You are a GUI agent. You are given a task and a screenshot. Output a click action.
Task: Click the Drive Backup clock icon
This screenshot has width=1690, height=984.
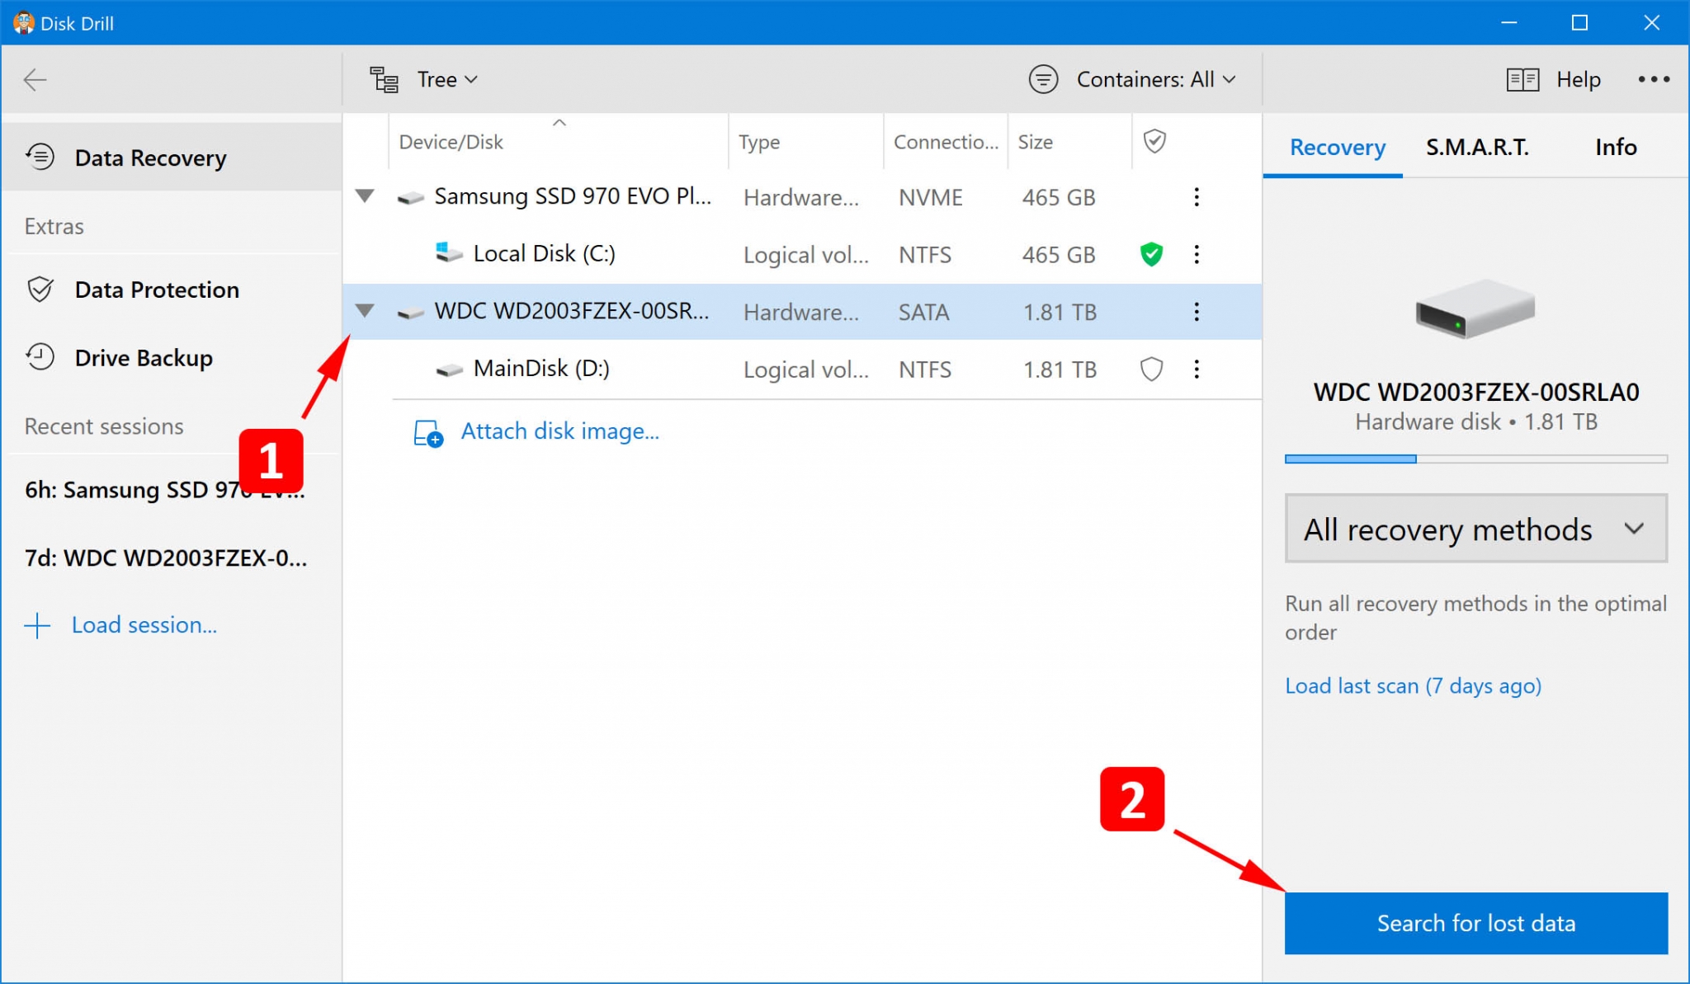point(40,357)
